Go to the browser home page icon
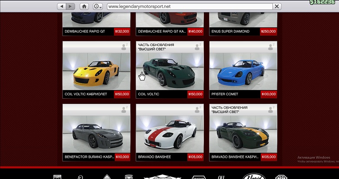339x179 pixels. tap(85, 7)
